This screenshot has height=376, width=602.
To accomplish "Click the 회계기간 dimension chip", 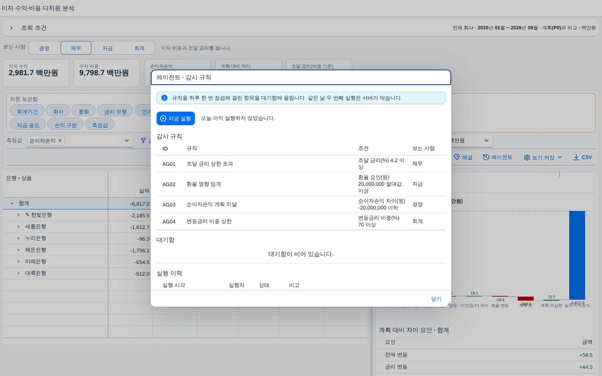I will pyautogui.click(x=27, y=111).
